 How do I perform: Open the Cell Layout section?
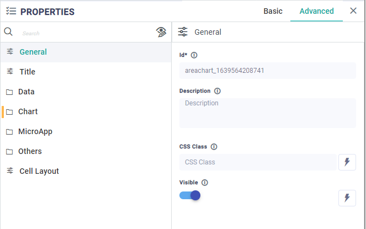[39, 171]
